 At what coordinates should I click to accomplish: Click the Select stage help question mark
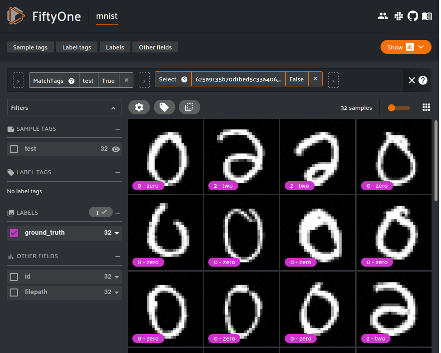(x=184, y=79)
